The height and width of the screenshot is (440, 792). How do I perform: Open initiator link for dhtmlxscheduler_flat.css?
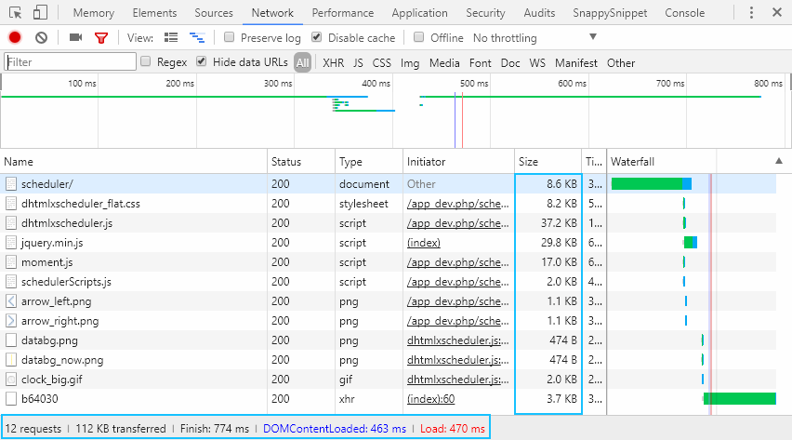click(x=457, y=204)
